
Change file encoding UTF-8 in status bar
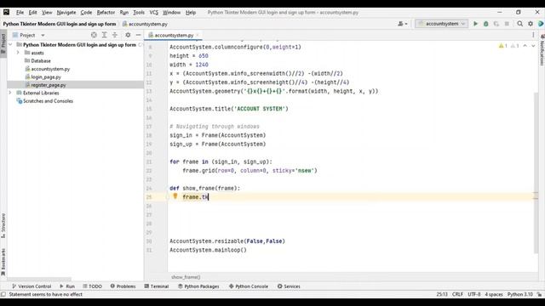(x=474, y=294)
